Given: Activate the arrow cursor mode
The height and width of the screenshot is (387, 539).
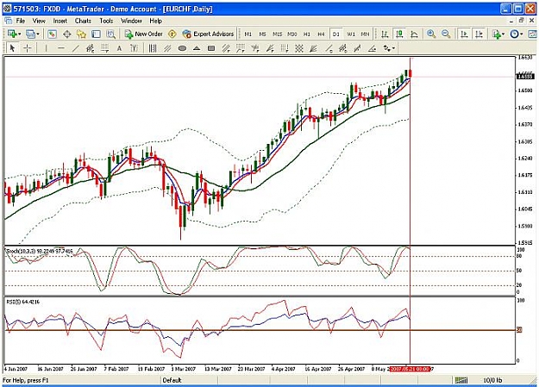Looking at the screenshot, I should pos(12,48).
